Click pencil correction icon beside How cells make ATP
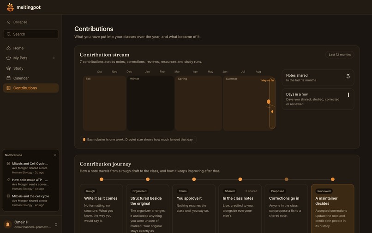The height and width of the screenshot is (233, 372). click(x=8, y=180)
